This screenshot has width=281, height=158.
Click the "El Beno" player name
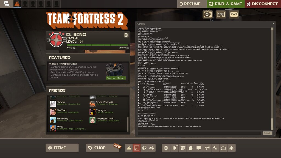tap(76, 34)
